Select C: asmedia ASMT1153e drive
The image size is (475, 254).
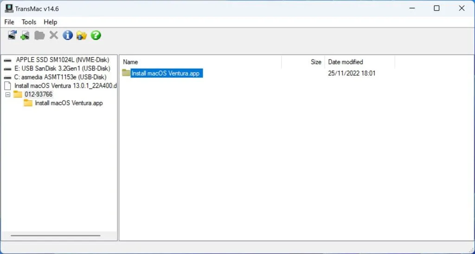[60, 77]
